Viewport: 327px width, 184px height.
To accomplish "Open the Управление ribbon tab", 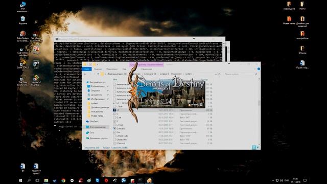I will 146,69.
